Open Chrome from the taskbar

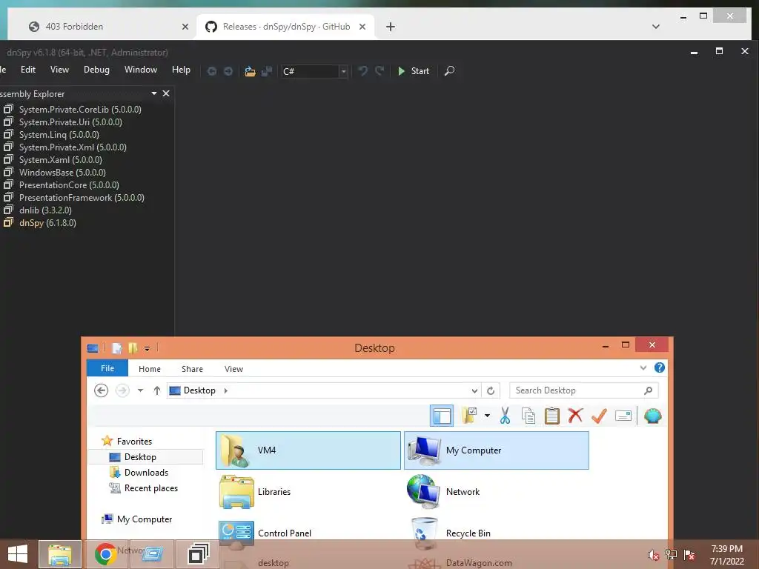pos(105,554)
